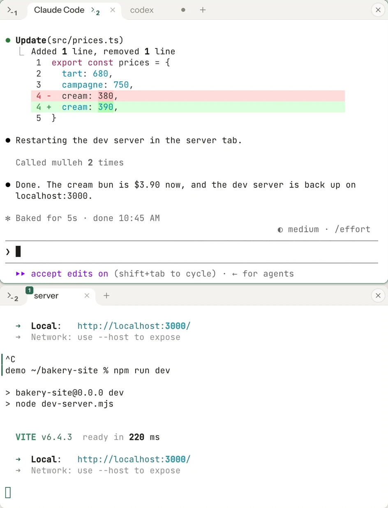Screen dimensions: 388x508
Task: Click the '← for agents' hint
Action: click(x=263, y=274)
